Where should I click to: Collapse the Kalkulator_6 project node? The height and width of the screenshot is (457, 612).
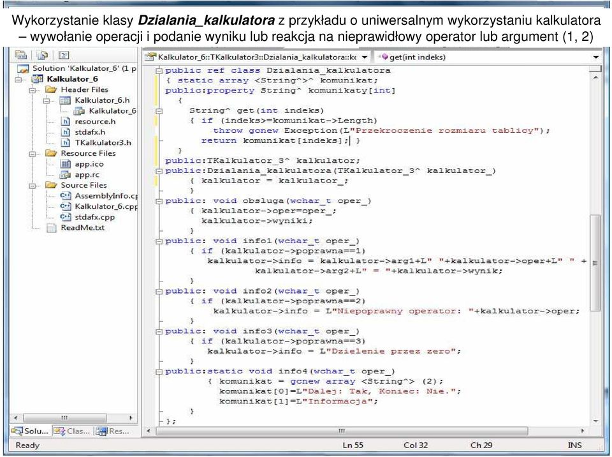18,79
